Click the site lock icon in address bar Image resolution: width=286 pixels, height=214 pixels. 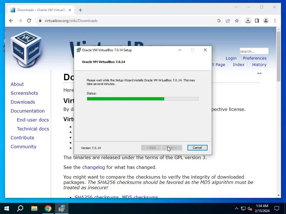click(x=40, y=21)
